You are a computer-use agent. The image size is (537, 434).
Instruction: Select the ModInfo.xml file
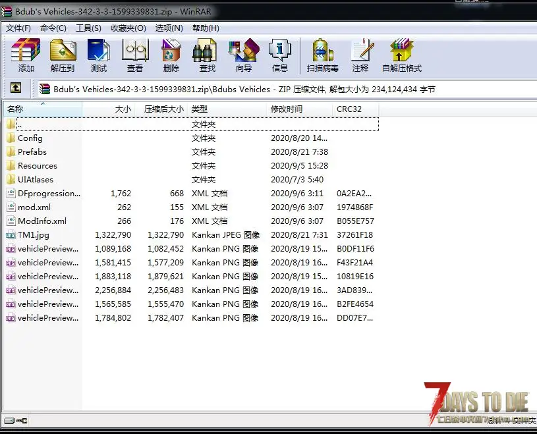click(x=42, y=221)
